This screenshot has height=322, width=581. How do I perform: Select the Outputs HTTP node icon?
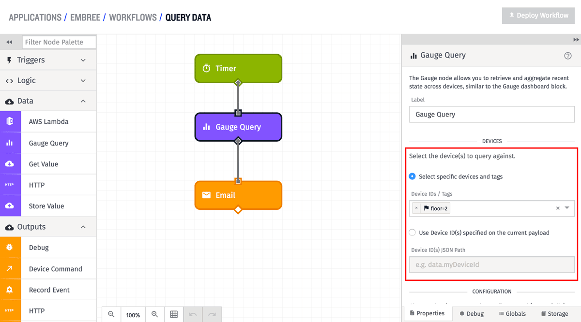[9, 311]
